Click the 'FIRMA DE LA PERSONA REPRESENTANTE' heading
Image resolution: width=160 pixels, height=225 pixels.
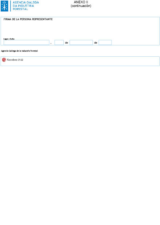point(28,19)
